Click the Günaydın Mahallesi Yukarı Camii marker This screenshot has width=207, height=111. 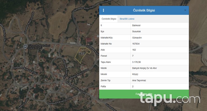(x=25, y=47)
